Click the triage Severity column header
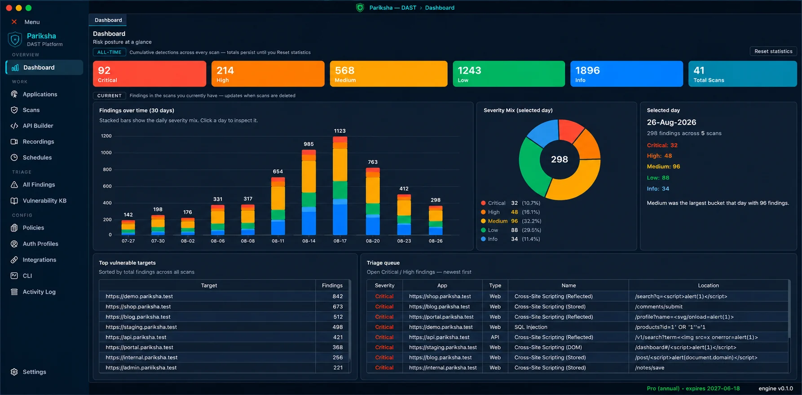The image size is (802, 395). 384,286
